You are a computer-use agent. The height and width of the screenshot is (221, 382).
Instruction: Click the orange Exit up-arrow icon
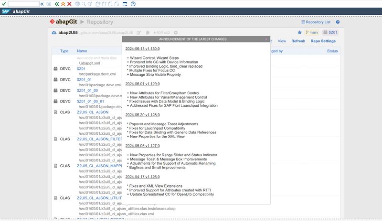pyautogui.click(x=63, y=4)
